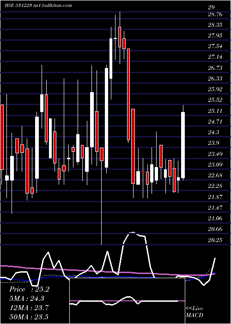Viewport: 231px width, 324px height.
Task: Click the <<Live MACD label
Action: (195, 312)
